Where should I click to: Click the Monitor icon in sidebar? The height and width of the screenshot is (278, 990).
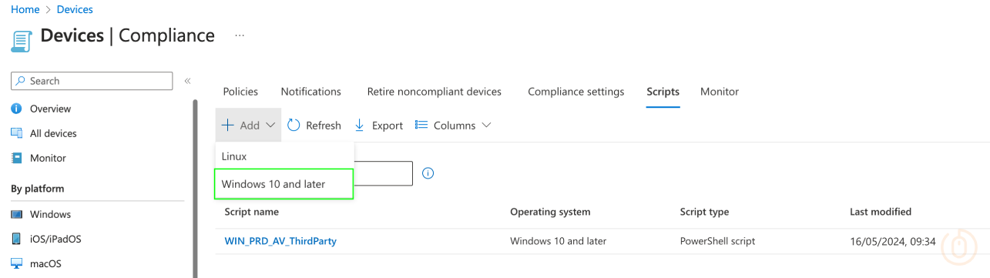pos(17,158)
